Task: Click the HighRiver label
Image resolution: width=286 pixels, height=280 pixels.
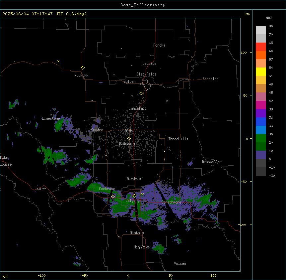Action: pyautogui.click(x=143, y=247)
